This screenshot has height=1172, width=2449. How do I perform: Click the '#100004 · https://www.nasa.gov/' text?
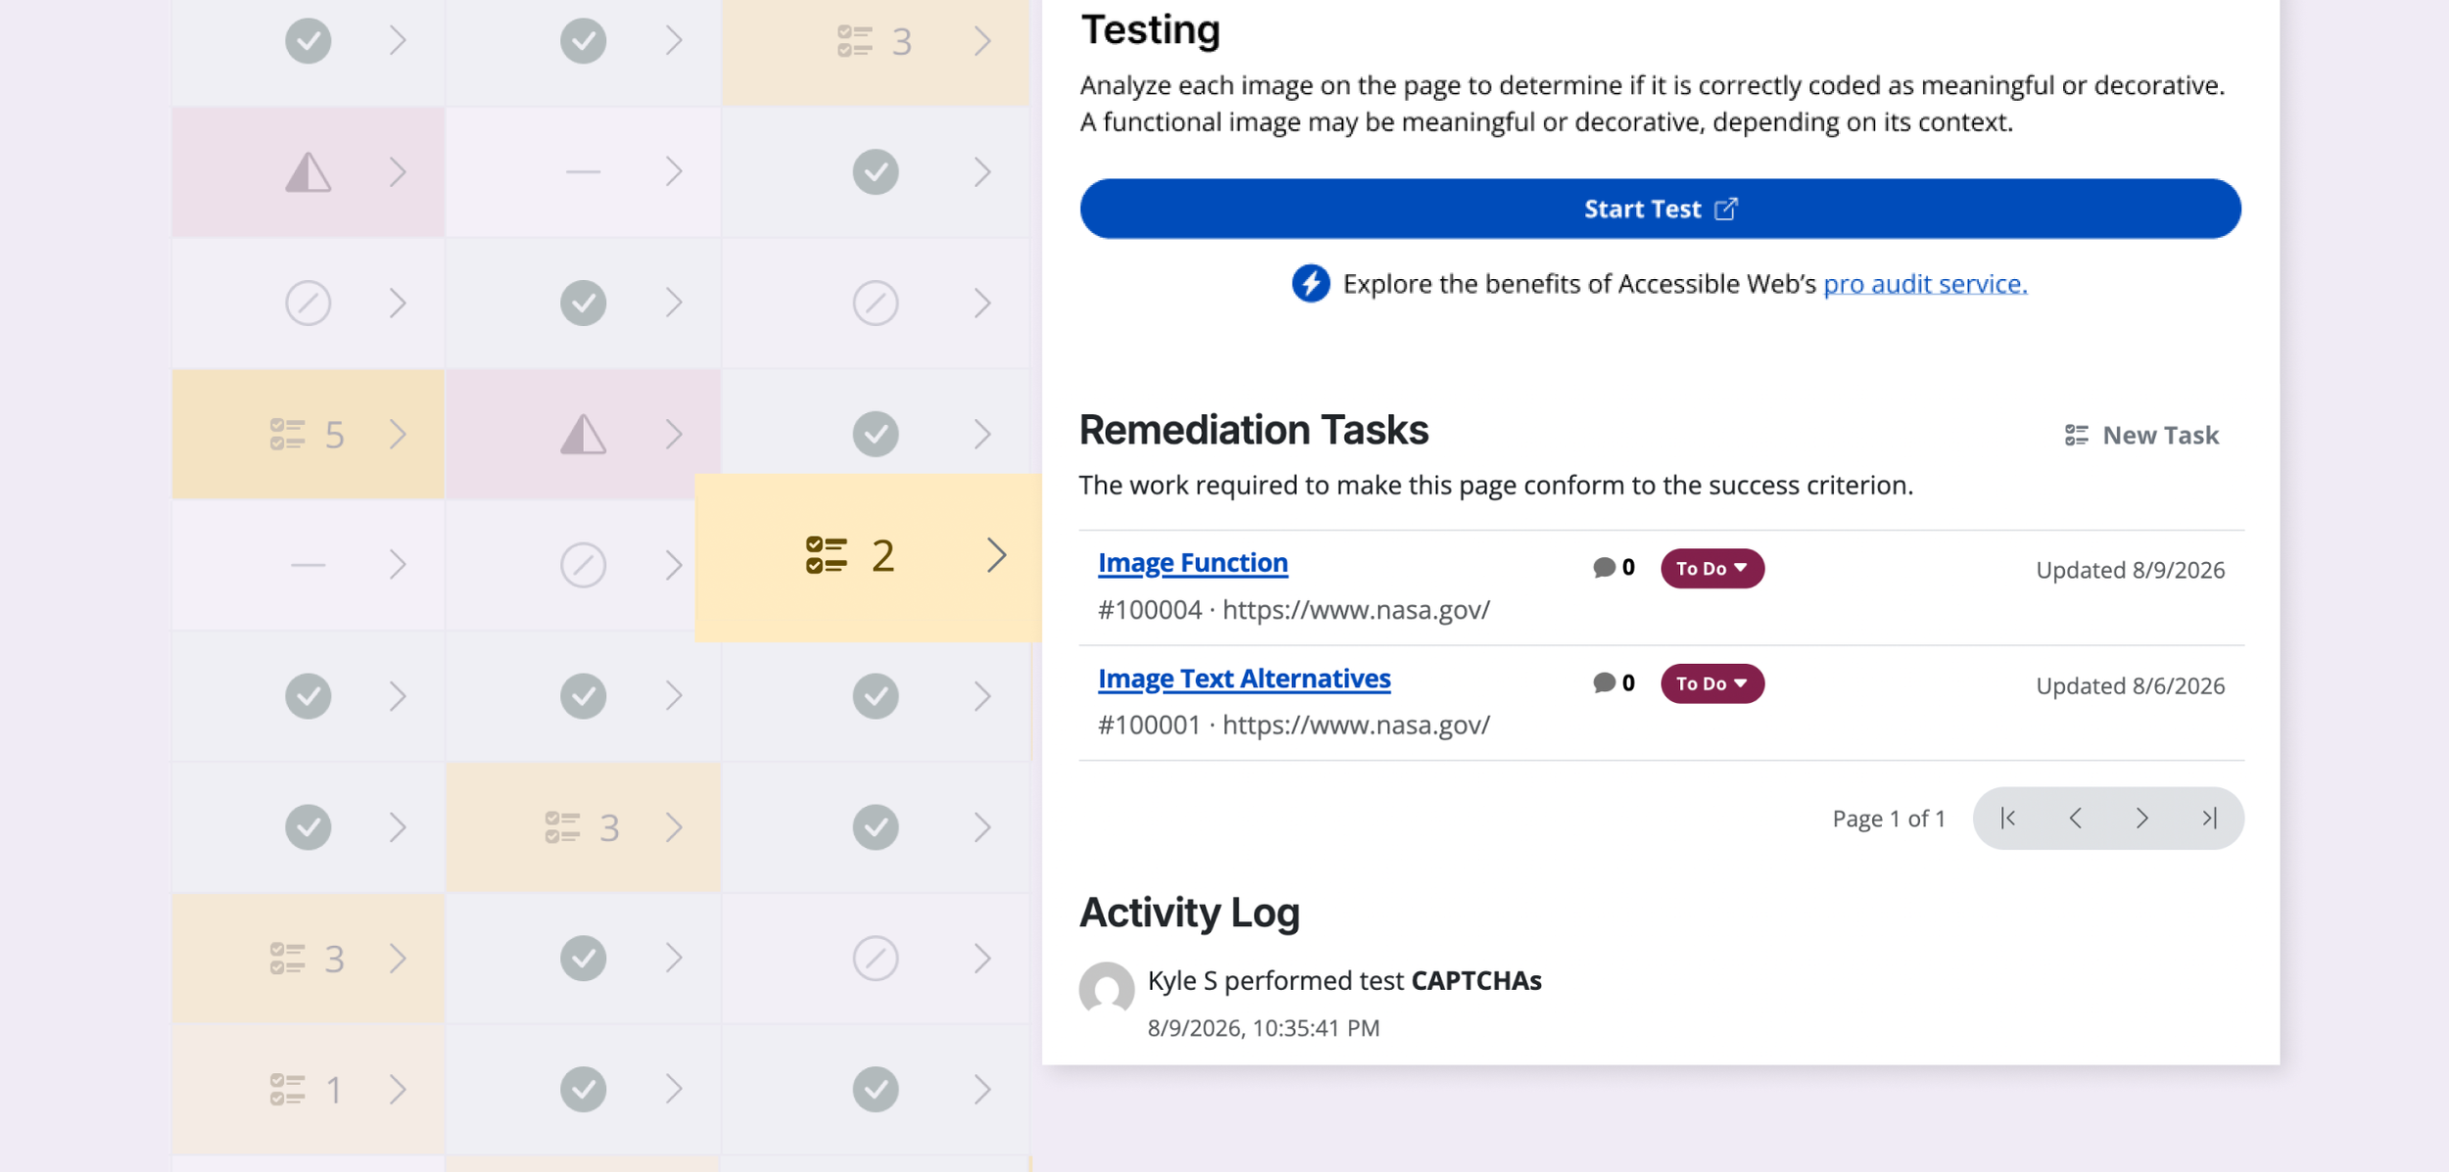click(1293, 610)
